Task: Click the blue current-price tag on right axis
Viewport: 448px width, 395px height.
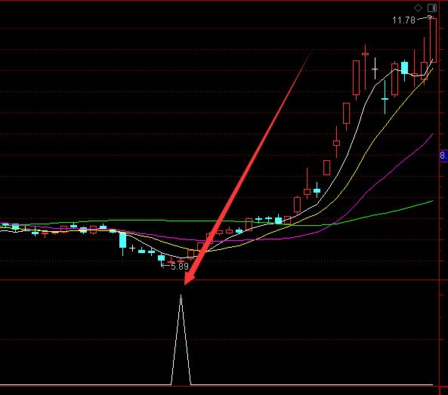Action: coord(443,156)
